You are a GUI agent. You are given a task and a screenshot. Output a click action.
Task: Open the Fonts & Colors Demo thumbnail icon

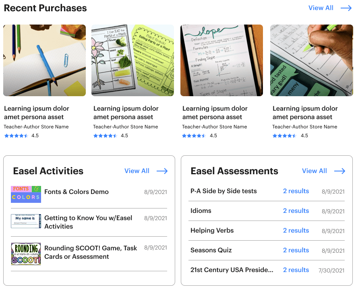(x=26, y=194)
